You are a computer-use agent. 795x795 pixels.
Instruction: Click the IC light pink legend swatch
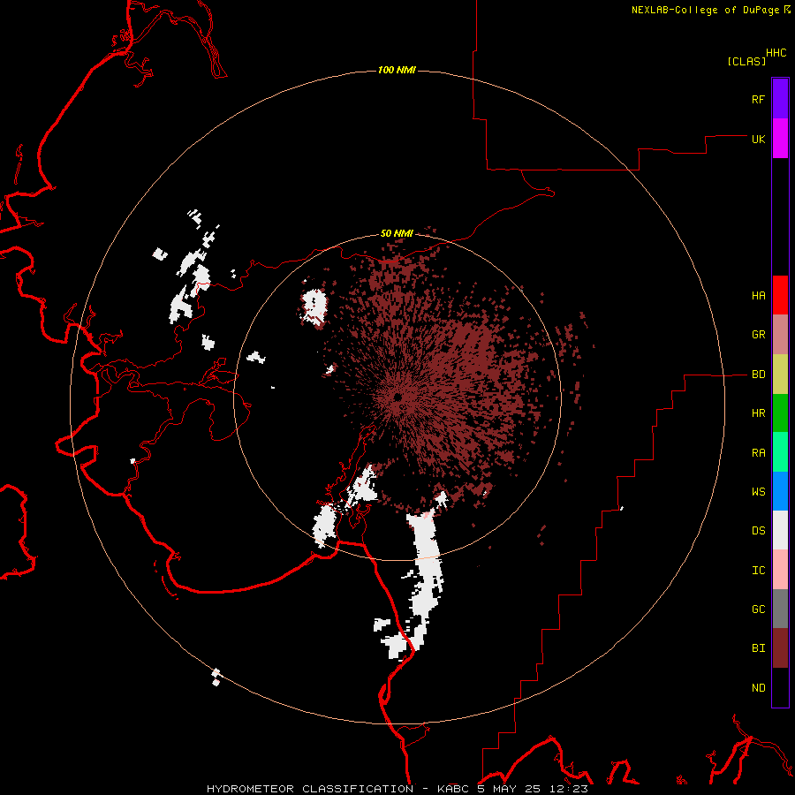coord(780,570)
